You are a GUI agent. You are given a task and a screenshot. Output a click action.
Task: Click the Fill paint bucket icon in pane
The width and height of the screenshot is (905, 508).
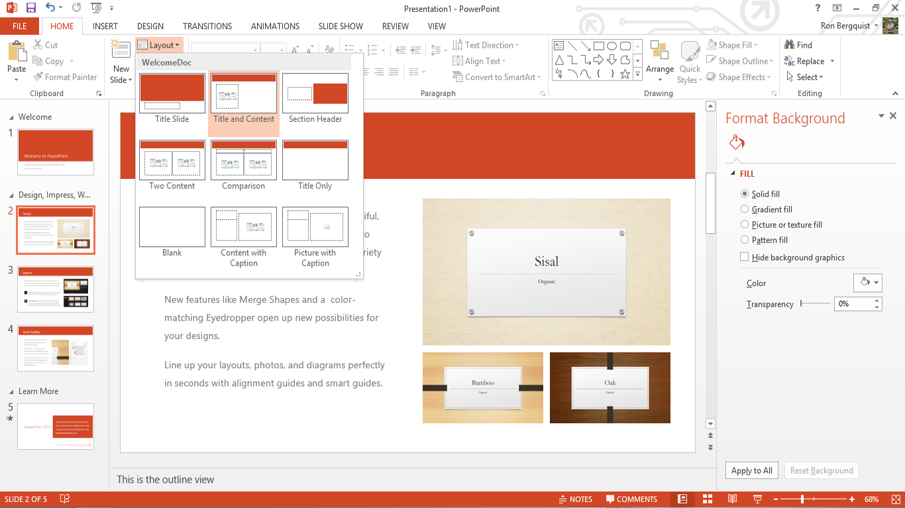[x=737, y=142]
